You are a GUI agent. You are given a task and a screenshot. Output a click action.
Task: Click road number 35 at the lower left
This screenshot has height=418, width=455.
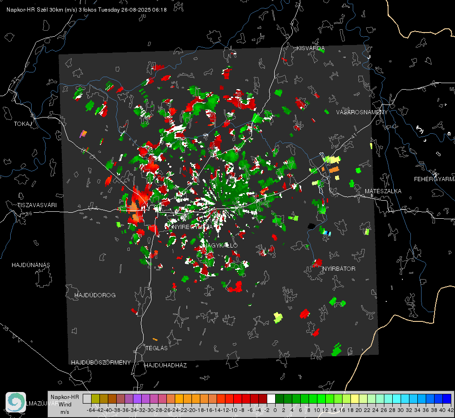point(7,328)
